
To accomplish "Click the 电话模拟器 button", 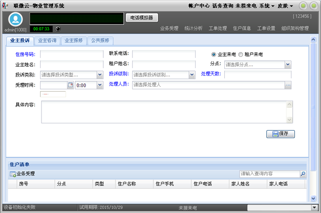I will 142,18.
